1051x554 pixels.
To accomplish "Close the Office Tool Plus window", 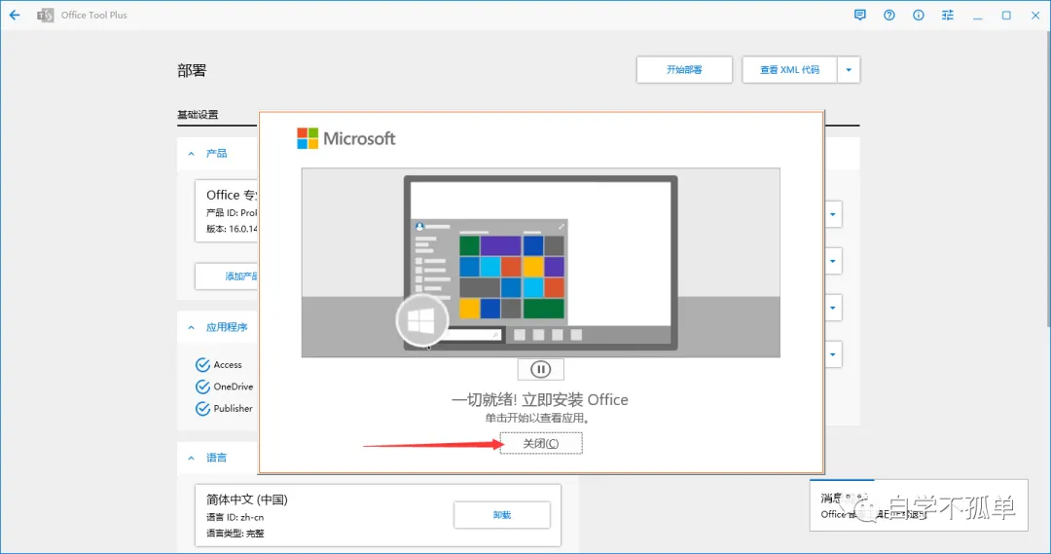I will [1035, 15].
